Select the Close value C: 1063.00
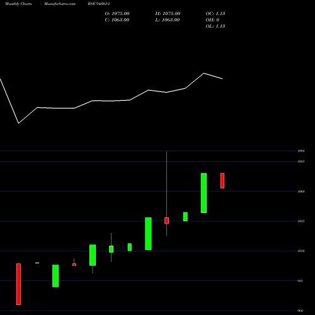The image size is (315, 315). point(117,20)
